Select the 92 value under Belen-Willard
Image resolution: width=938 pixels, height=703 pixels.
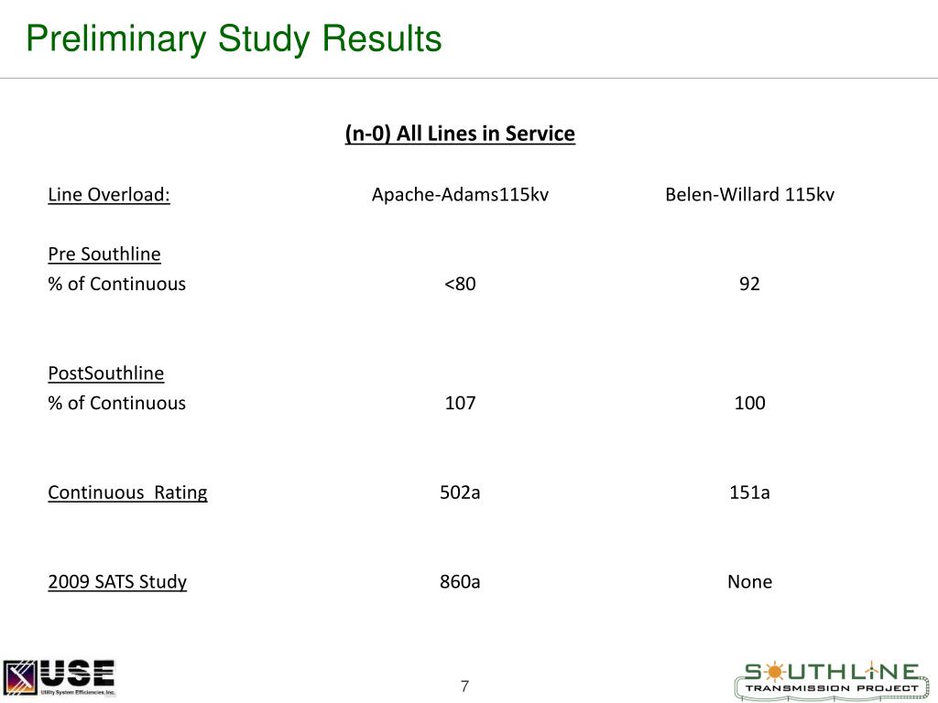[x=749, y=284]
